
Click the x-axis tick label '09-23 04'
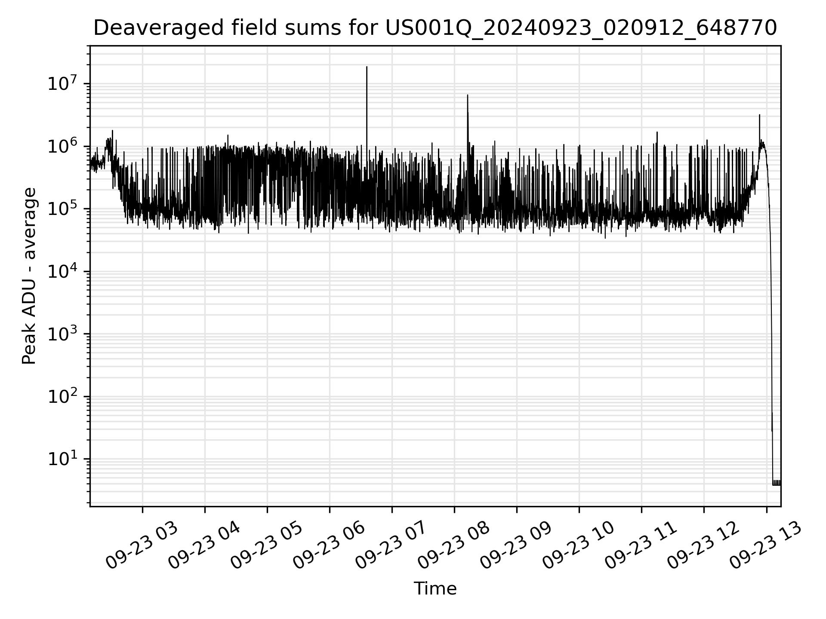[204, 546]
